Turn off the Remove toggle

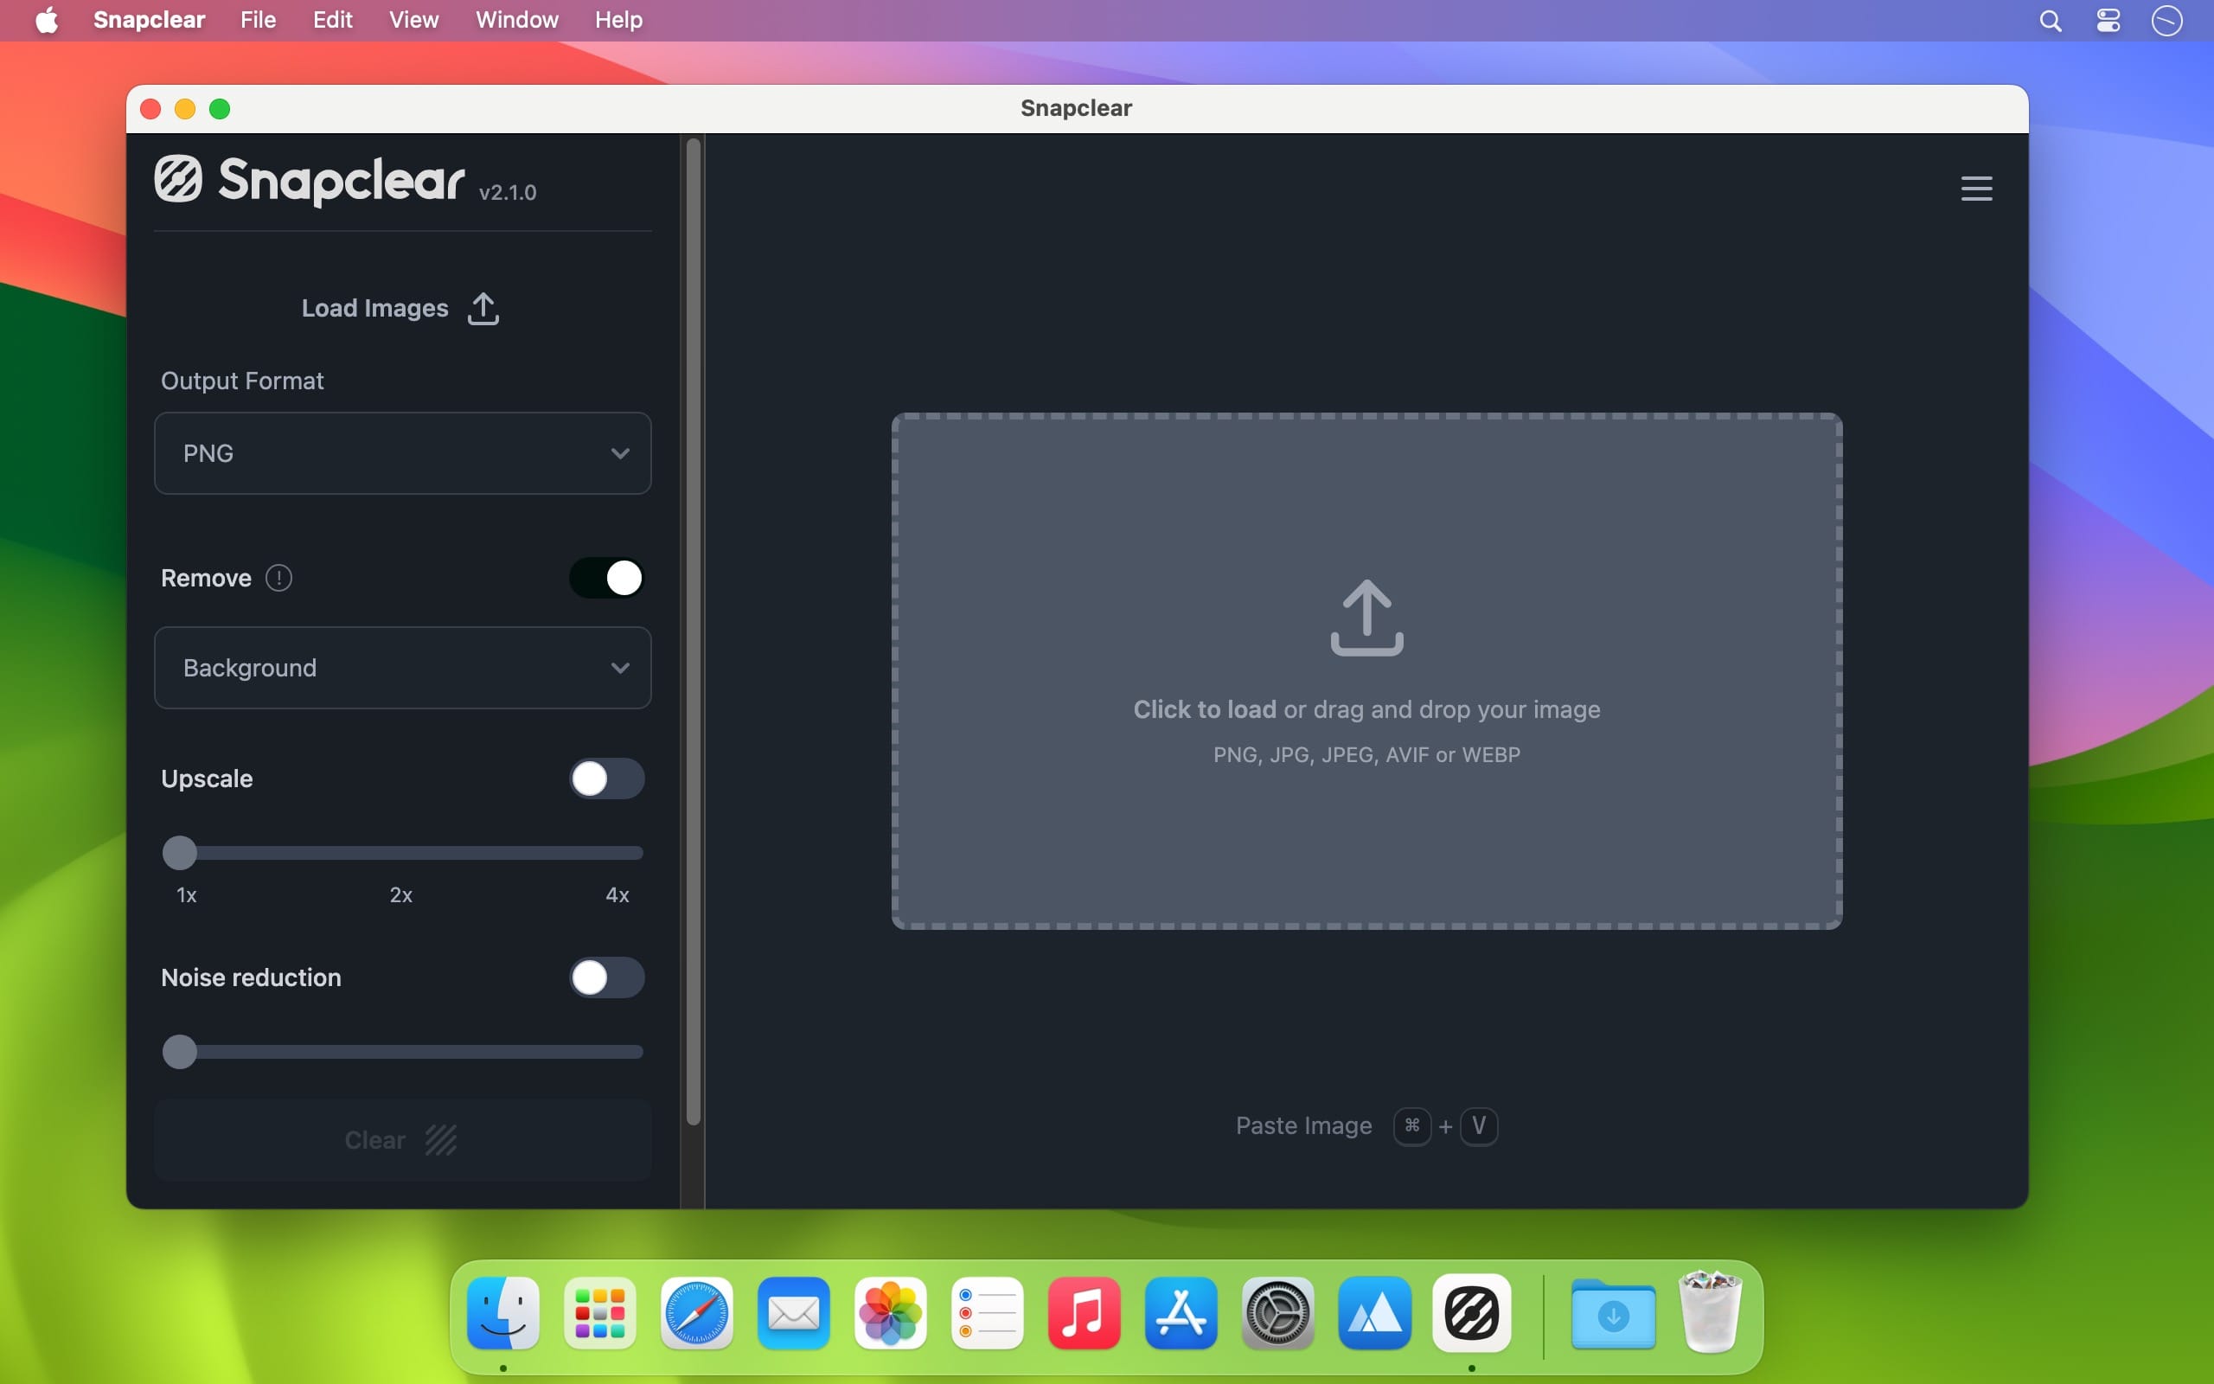click(607, 578)
